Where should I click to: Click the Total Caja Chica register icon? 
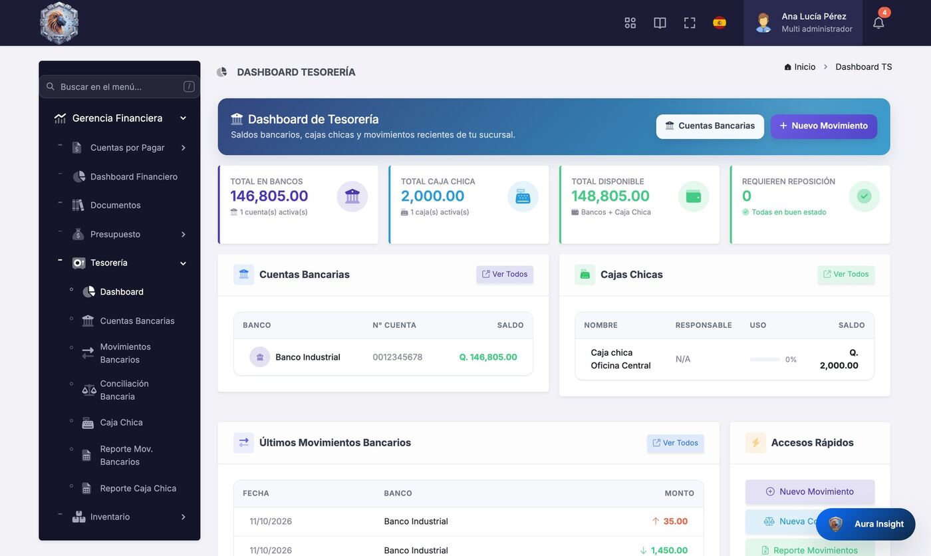coord(523,196)
